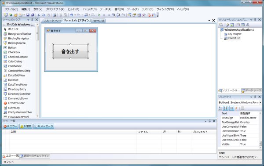Select the Pointer tool in Toolbox
264x166 pixels.
[x=13, y=29]
